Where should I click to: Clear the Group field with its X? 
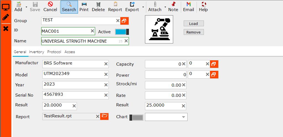(118, 21)
